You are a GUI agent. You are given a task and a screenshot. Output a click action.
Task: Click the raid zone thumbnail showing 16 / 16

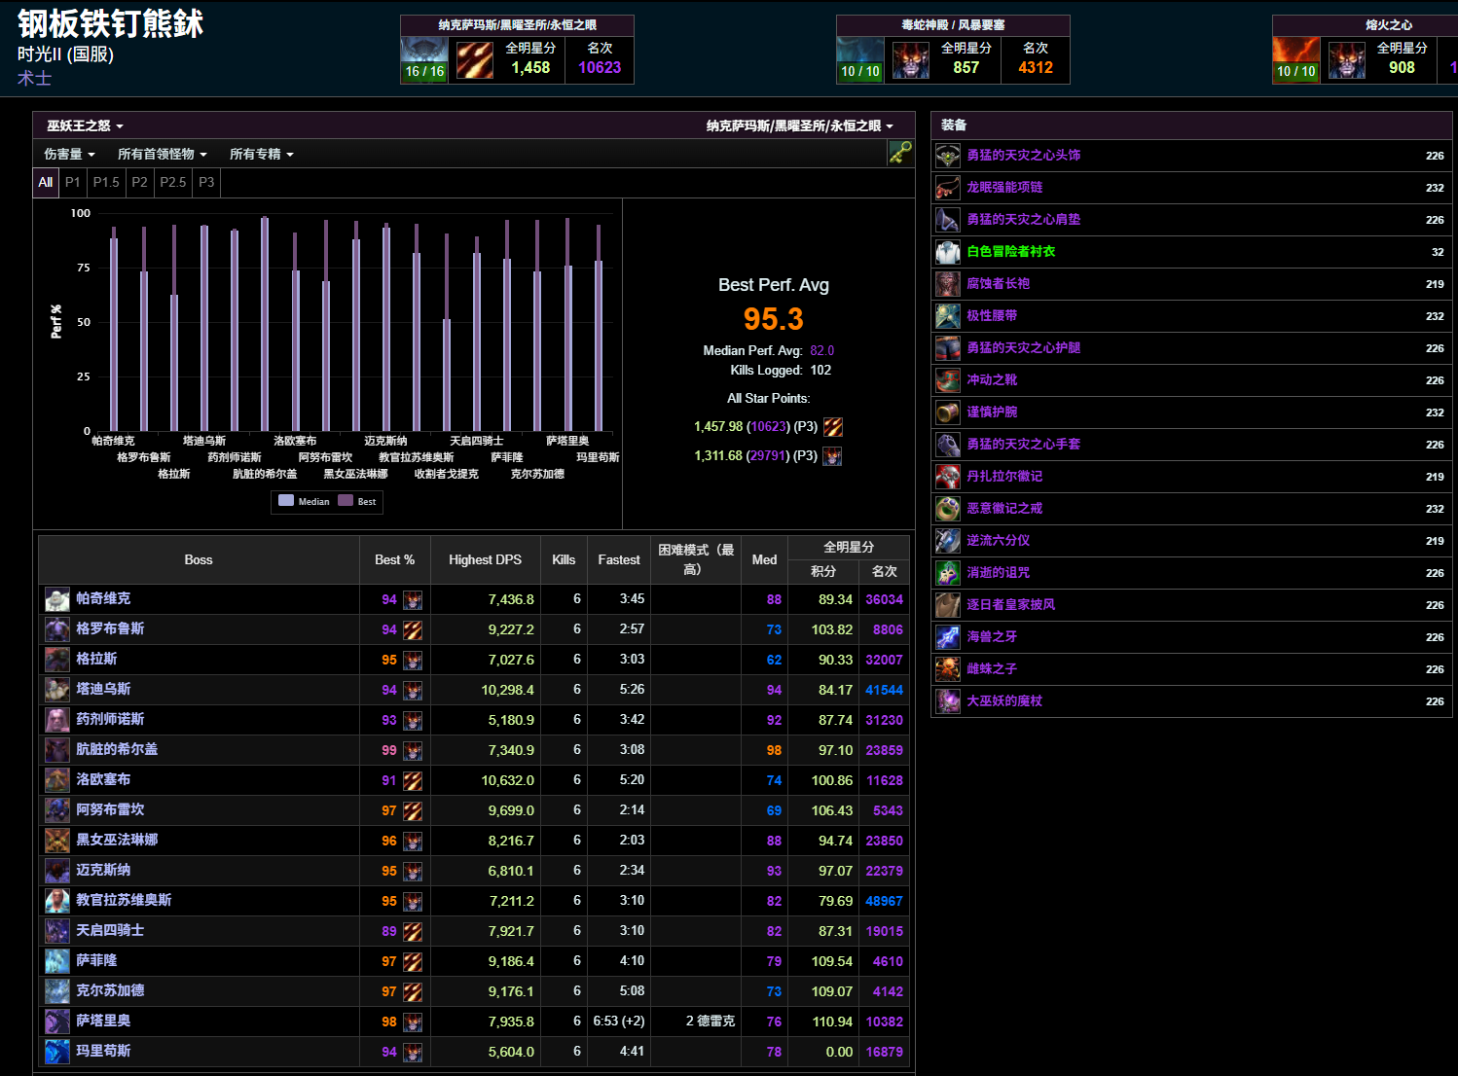pos(424,60)
